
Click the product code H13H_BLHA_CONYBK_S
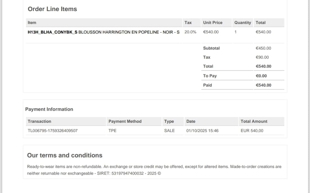pyautogui.click(x=52, y=32)
